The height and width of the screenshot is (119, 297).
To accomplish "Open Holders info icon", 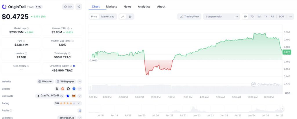I will pyautogui.click(x=26, y=53).
